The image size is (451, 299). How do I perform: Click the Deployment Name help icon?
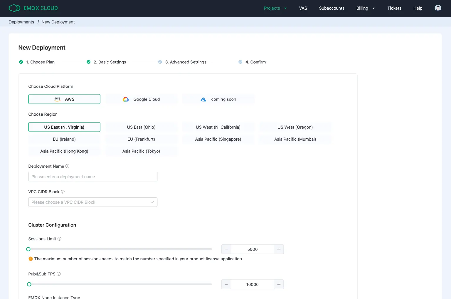(x=67, y=166)
